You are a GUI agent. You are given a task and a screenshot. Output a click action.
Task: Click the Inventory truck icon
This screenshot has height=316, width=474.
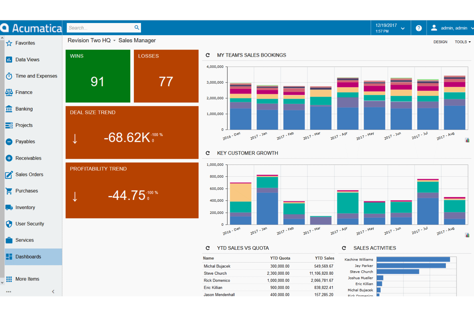click(x=9, y=207)
